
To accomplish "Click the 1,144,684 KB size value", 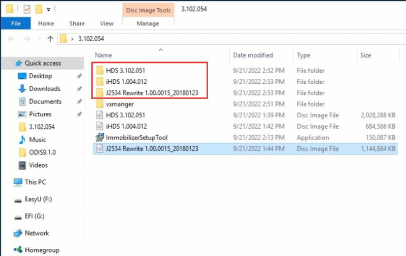I will 378,148.
